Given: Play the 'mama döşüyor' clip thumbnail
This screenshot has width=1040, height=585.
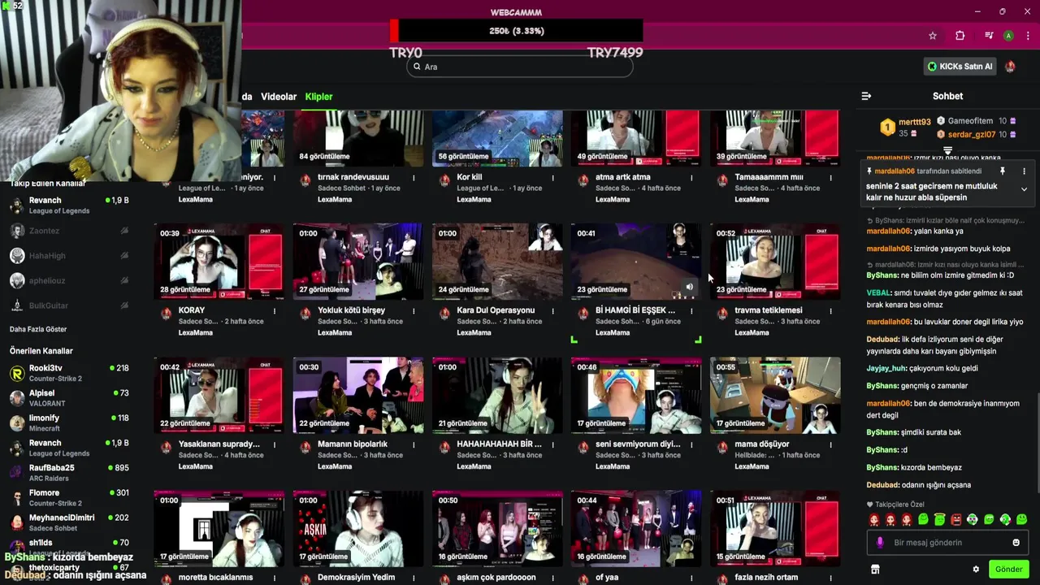Looking at the screenshot, I should pyautogui.click(x=775, y=395).
